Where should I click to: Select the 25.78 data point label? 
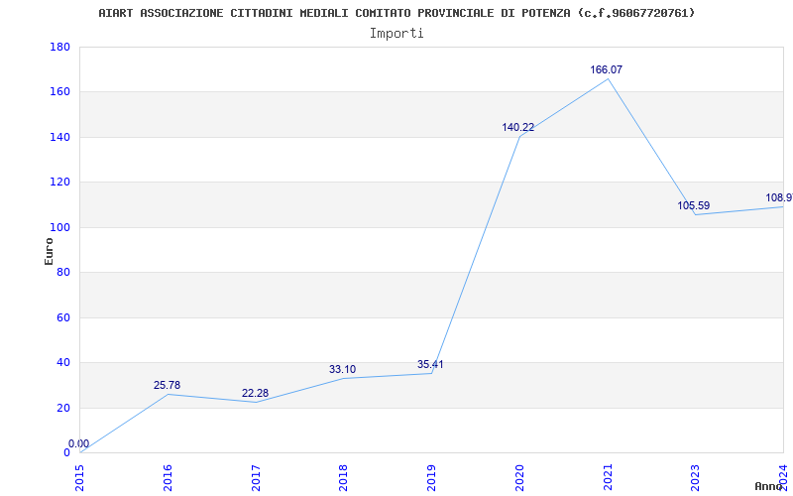(167, 385)
